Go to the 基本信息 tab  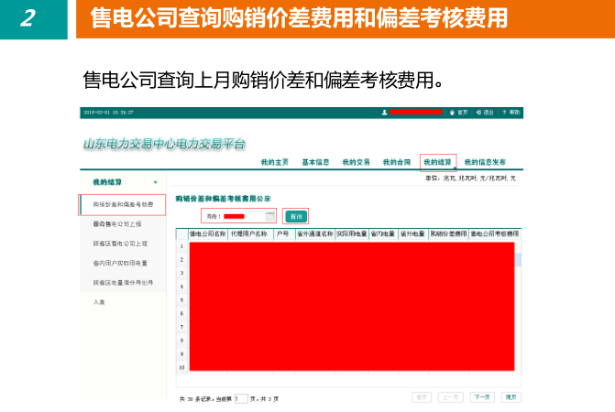click(315, 162)
